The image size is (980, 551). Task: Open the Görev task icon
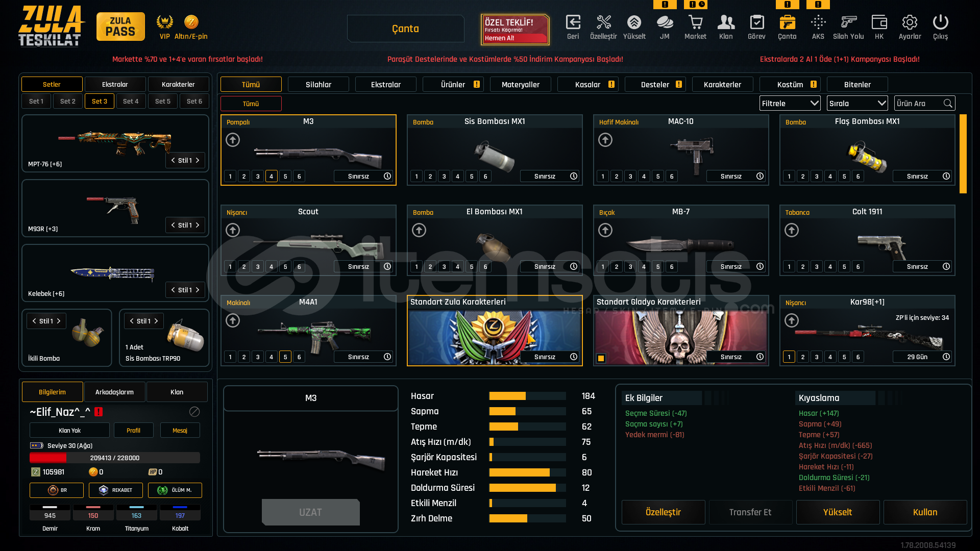click(x=756, y=23)
